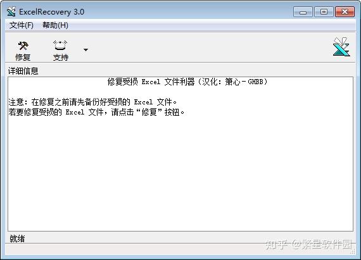Open the 帮助(H) menu
Screen dimensions: 361x260
55,25
